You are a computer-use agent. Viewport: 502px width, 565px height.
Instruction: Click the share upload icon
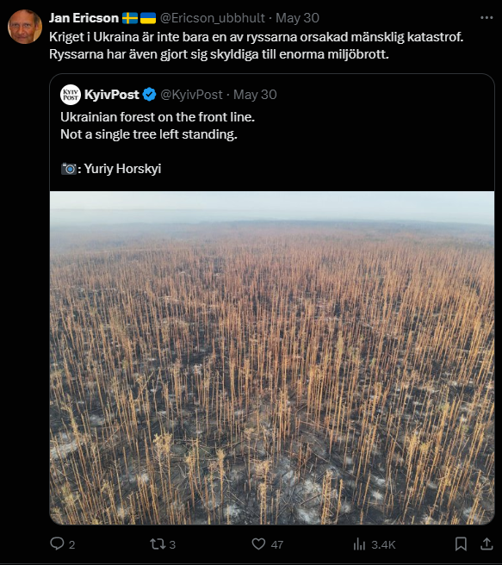487,543
